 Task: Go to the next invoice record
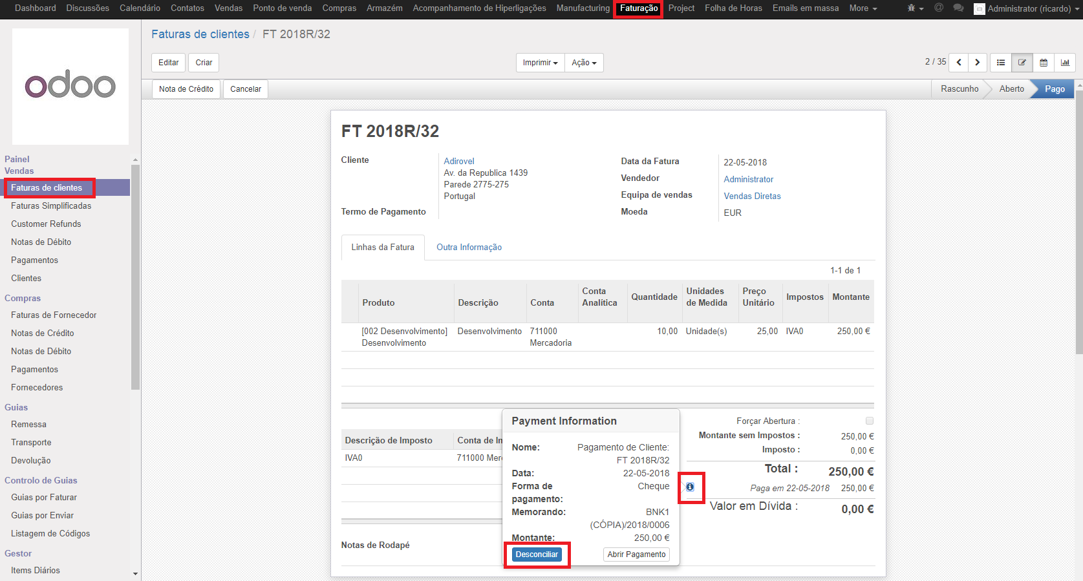pyautogui.click(x=978, y=63)
